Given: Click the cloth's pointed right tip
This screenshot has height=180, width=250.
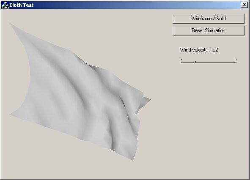Looking at the screenshot, I should [x=150, y=100].
